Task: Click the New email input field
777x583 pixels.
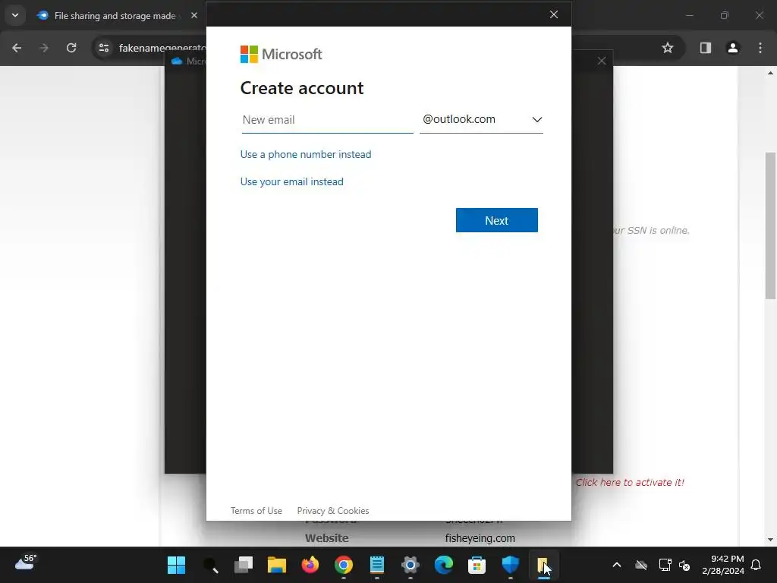Action: coord(327,120)
